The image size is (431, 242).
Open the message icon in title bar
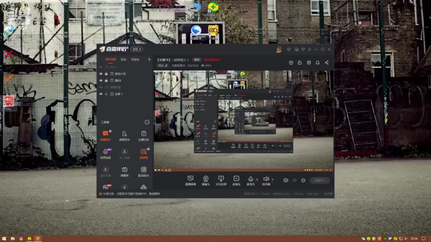(x=289, y=49)
